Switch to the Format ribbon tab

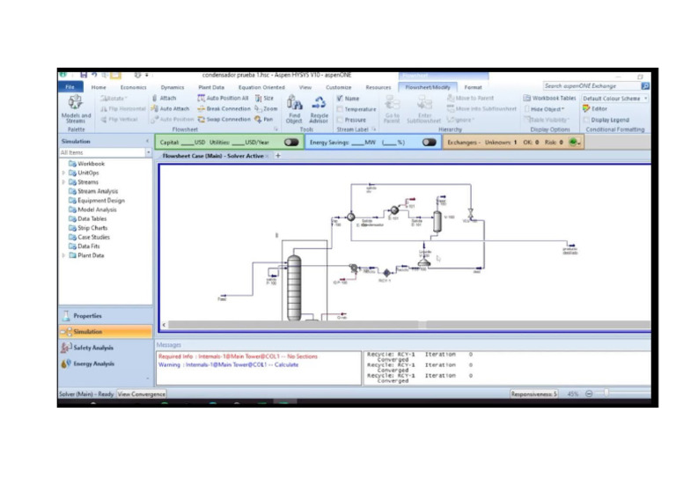(x=473, y=87)
